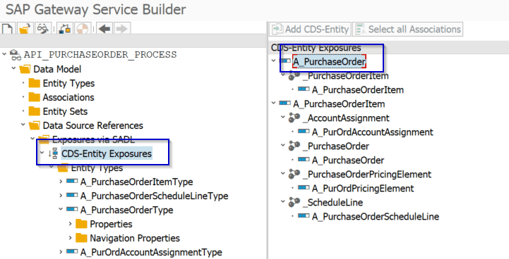Screen dimensions: 509x259
Task: Expand the A_PurchaseOrderItemType node
Action: (x=61, y=182)
